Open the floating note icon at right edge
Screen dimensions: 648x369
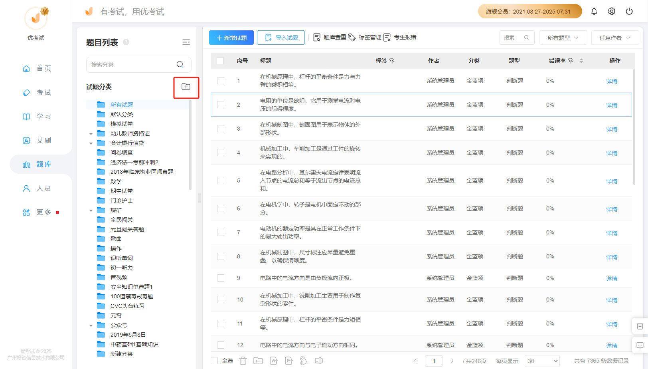pyautogui.click(x=640, y=326)
